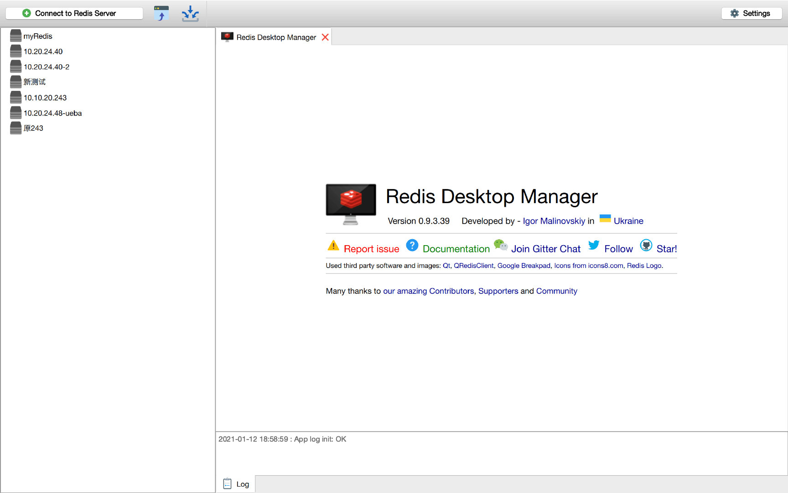This screenshot has height=493, width=788.
Task: Click the server icon beside 原243
Action: point(16,128)
